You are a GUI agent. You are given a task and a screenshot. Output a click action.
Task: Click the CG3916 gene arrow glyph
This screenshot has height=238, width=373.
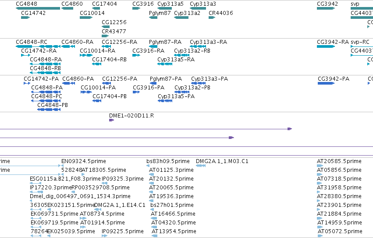click(136, 8)
